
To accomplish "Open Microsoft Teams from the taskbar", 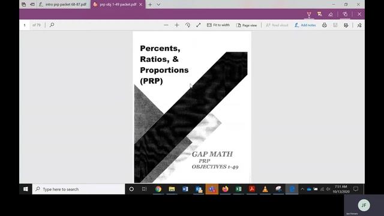I will [212, 189].
